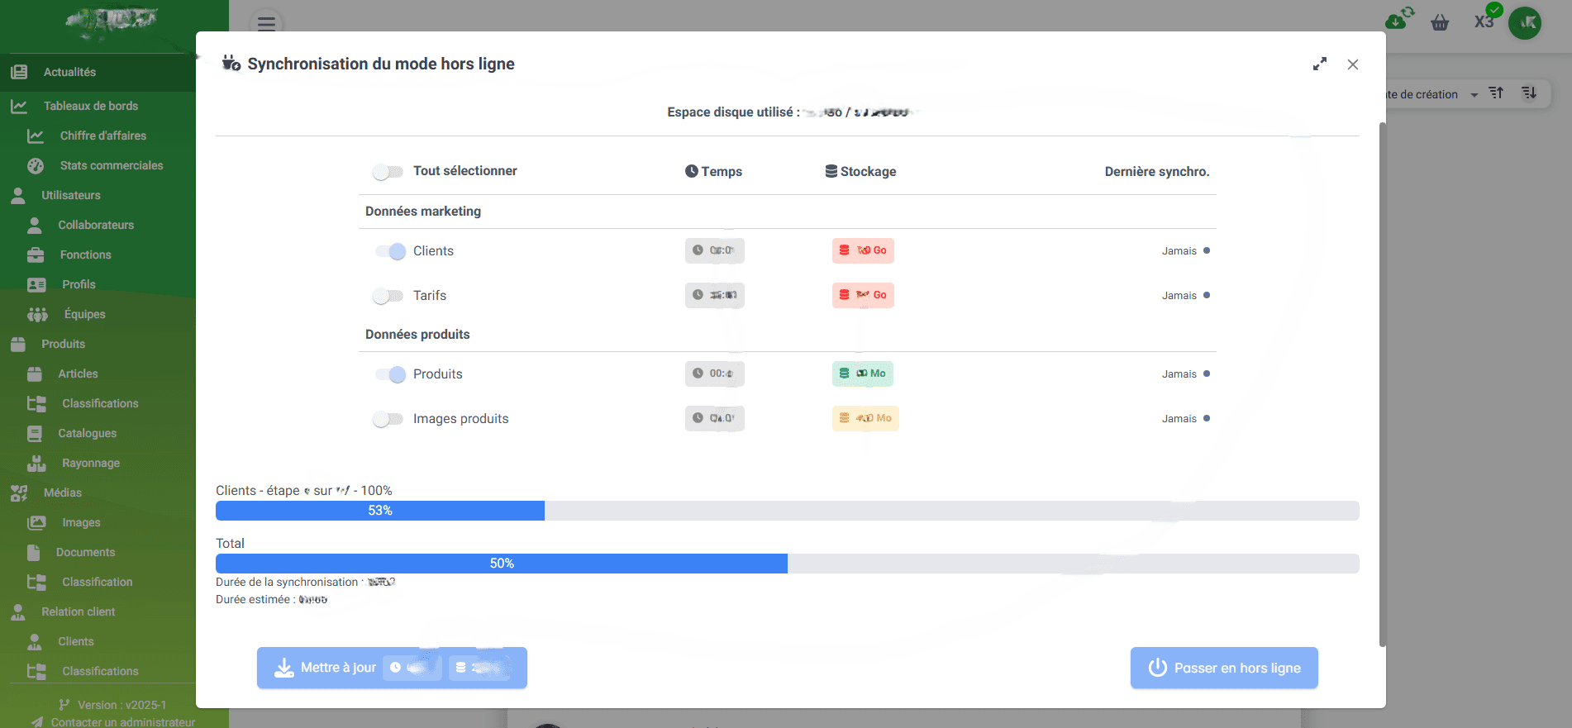Click the Classification item under Médias
1572x728 pixels.
pyautogui.click(x=97, y=582)
